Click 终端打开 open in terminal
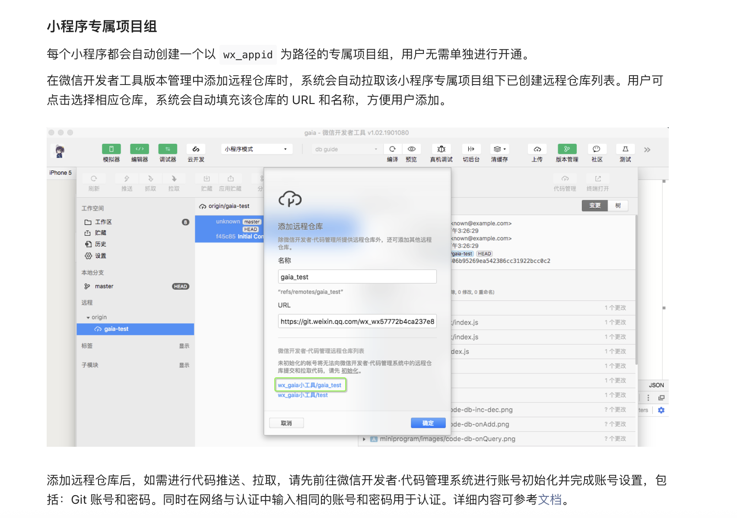This screenshot has width=737, height=518. tap(598, 179)
